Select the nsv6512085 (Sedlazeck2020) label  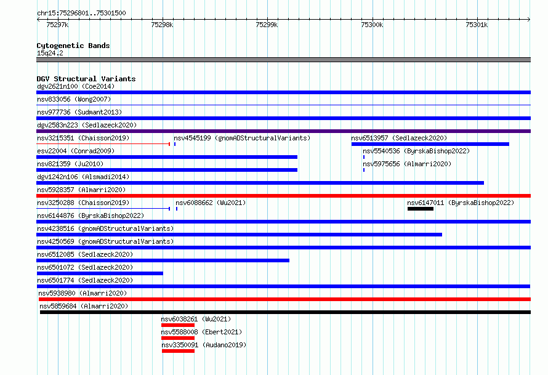85,254
